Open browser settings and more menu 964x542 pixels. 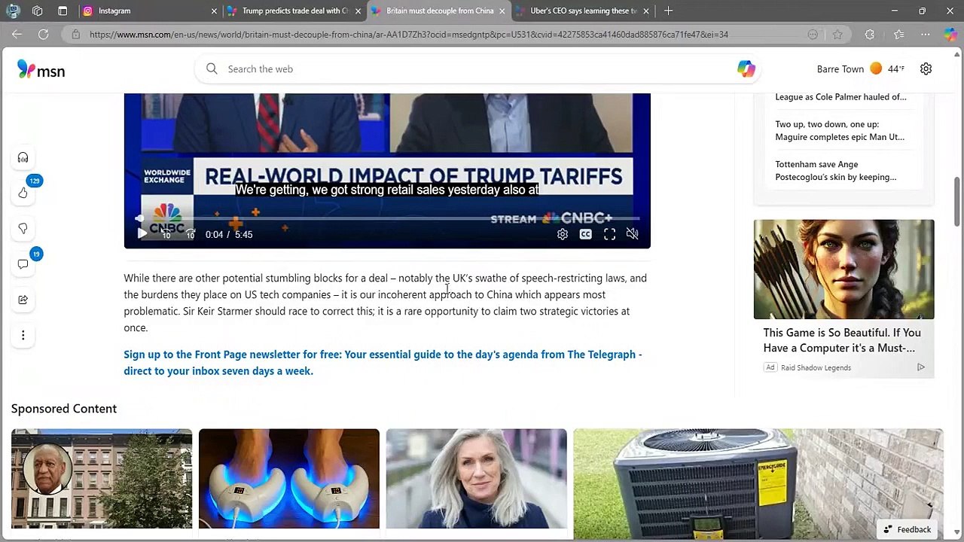(x=925, y=34)
